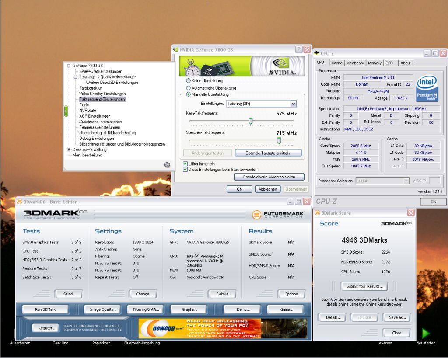Screen dimensions: 448x358
Task: Click the green side handle of tree panel
Action: click(x=66, y=111)
